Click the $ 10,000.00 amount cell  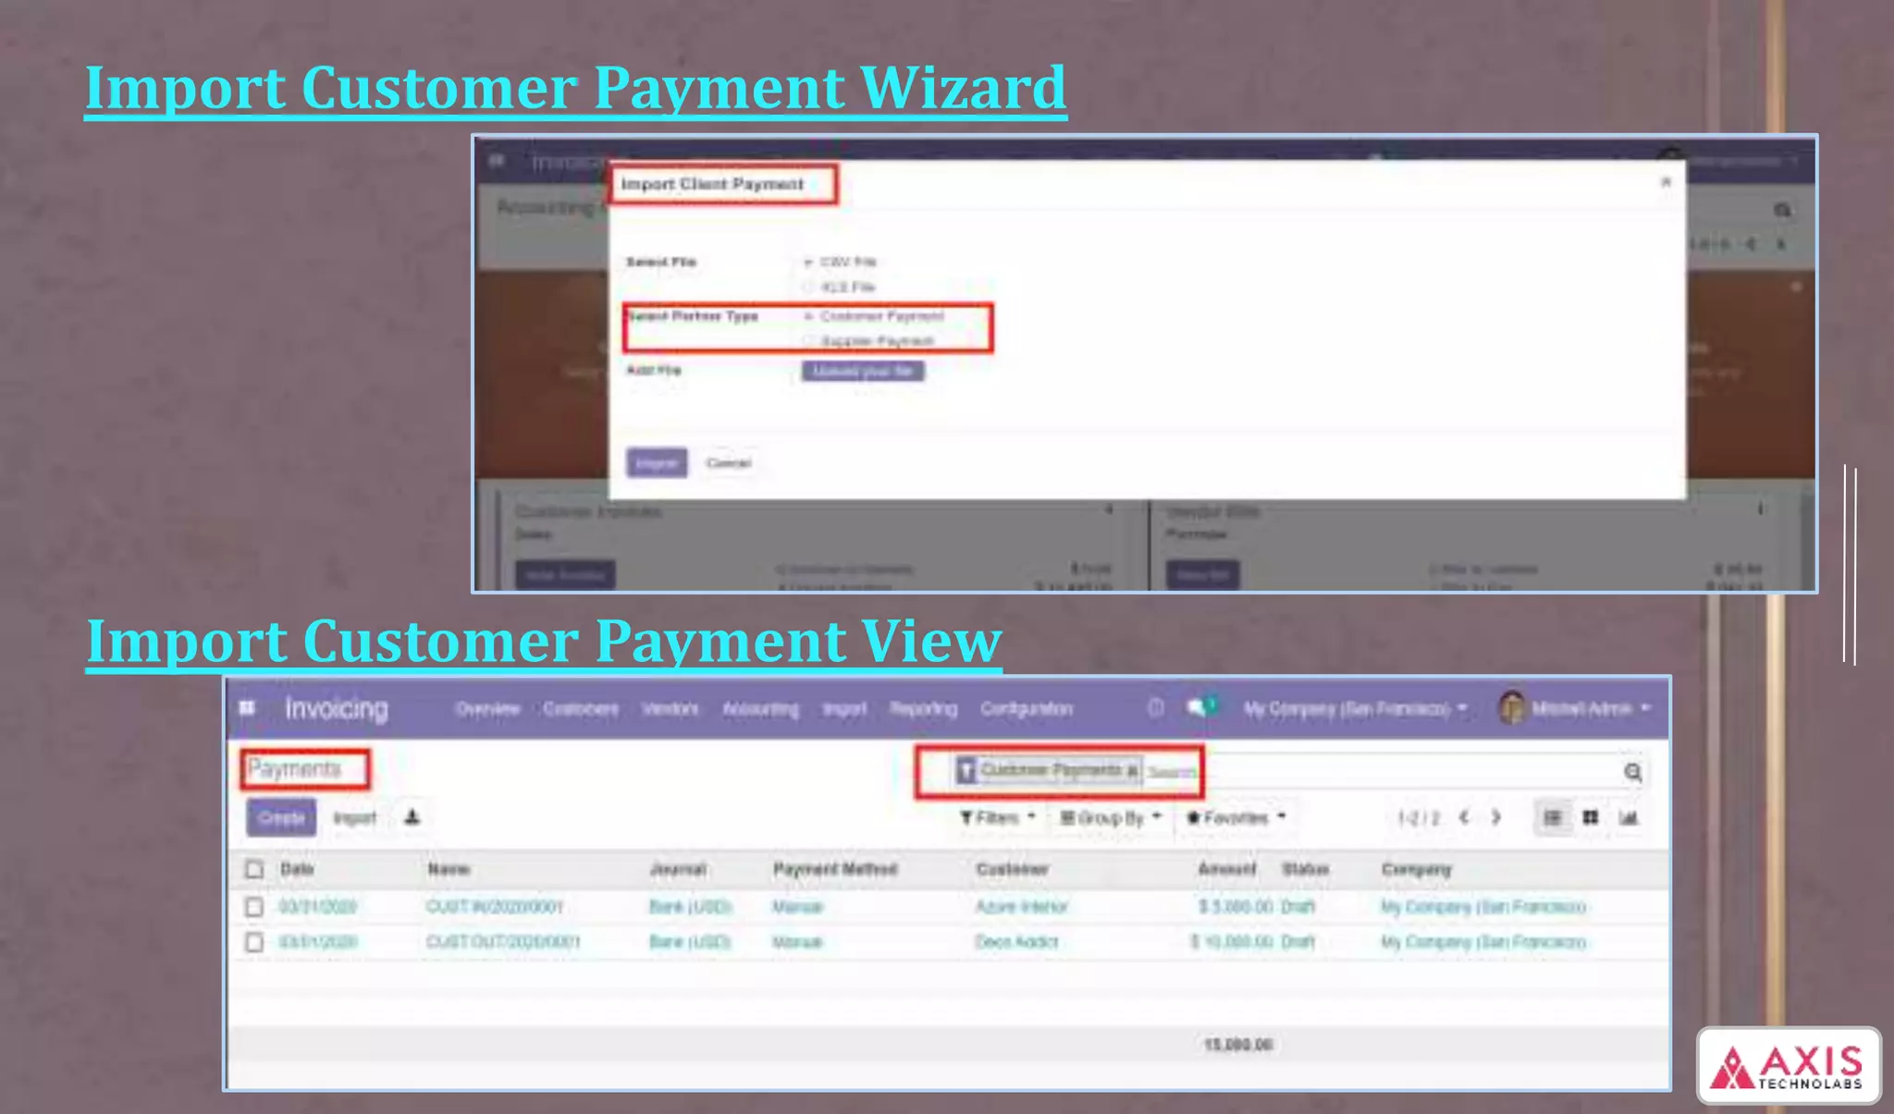coord(1231,942)
